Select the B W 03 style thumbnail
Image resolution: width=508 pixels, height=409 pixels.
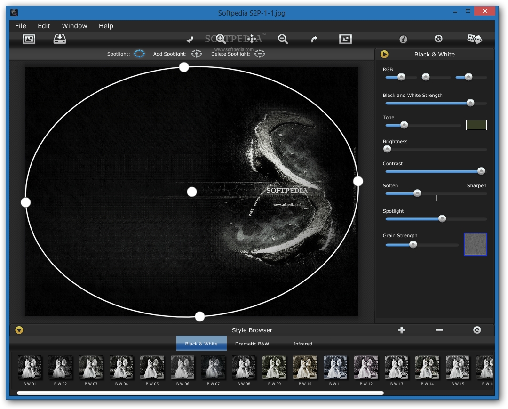pos(91,367)
